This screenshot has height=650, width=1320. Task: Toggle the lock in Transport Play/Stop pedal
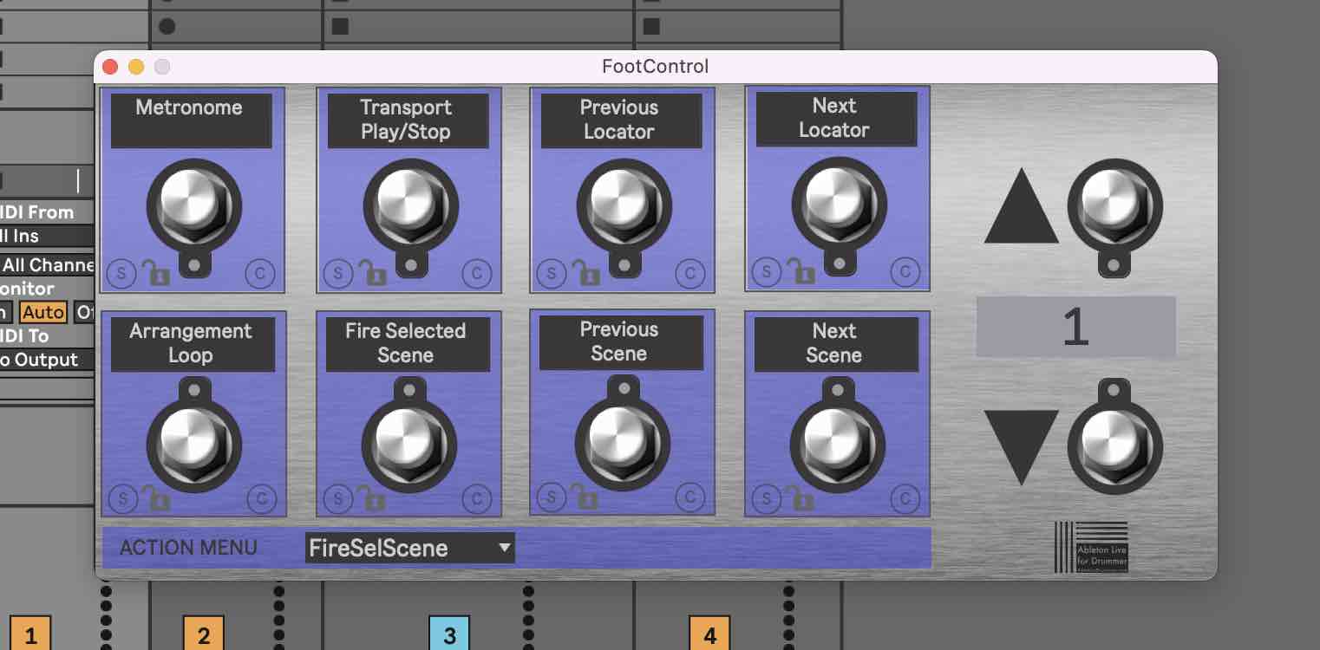tap(371, 272)
